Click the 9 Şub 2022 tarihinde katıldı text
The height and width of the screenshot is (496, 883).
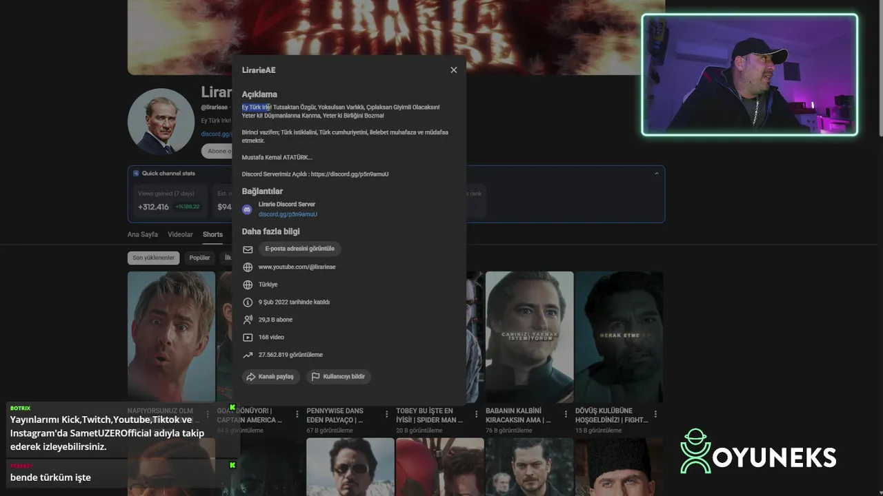coord(294,302)
